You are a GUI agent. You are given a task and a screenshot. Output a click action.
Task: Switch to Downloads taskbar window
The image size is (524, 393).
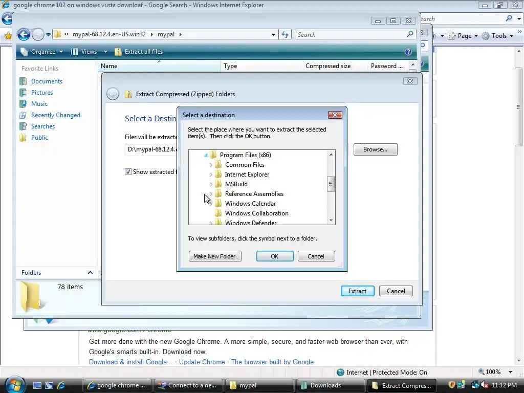point(330,386)
